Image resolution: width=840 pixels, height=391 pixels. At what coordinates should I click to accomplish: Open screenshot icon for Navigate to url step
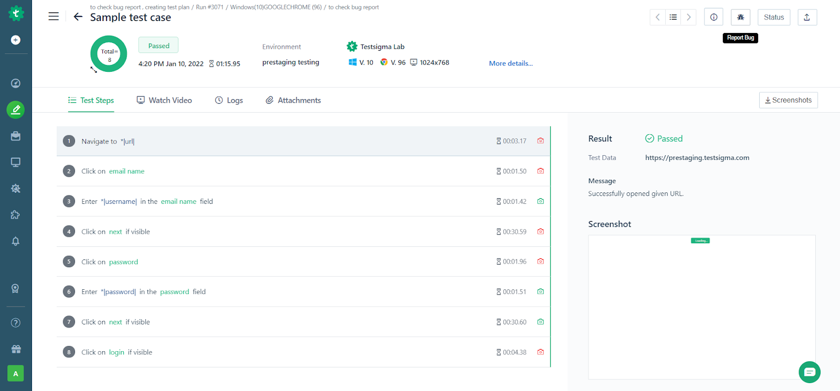tap(540, 141)
